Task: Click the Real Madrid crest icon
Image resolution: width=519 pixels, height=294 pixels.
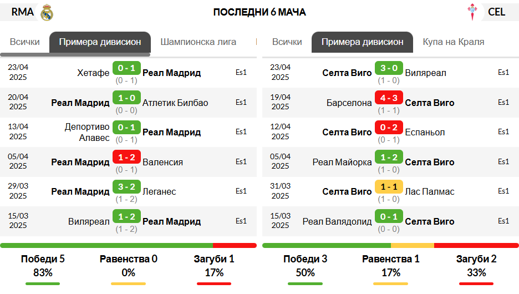Action: [x=47, y=13]
